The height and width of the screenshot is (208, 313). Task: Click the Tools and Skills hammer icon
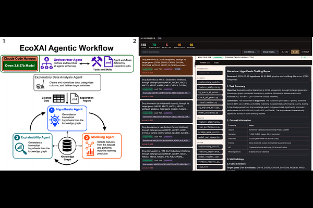point(97,61)
